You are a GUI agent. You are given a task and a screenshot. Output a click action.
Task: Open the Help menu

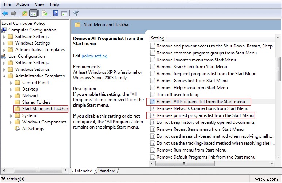54,4
